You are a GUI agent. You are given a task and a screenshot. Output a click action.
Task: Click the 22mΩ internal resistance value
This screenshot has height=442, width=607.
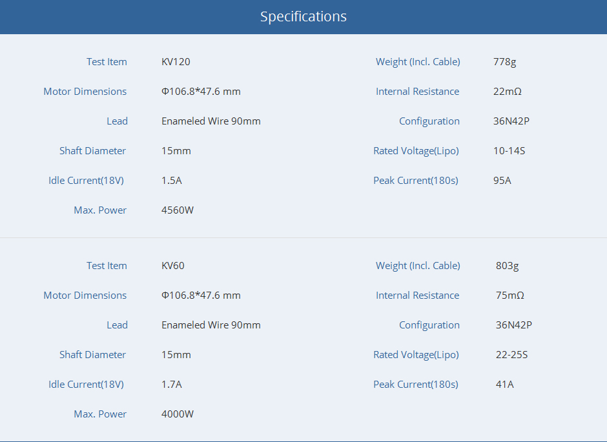pyautogui.click(x=507, y=92)
